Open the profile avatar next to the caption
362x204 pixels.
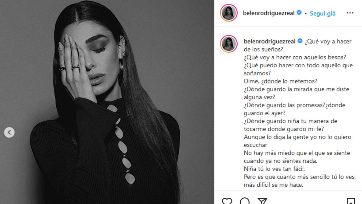[229, 44]
